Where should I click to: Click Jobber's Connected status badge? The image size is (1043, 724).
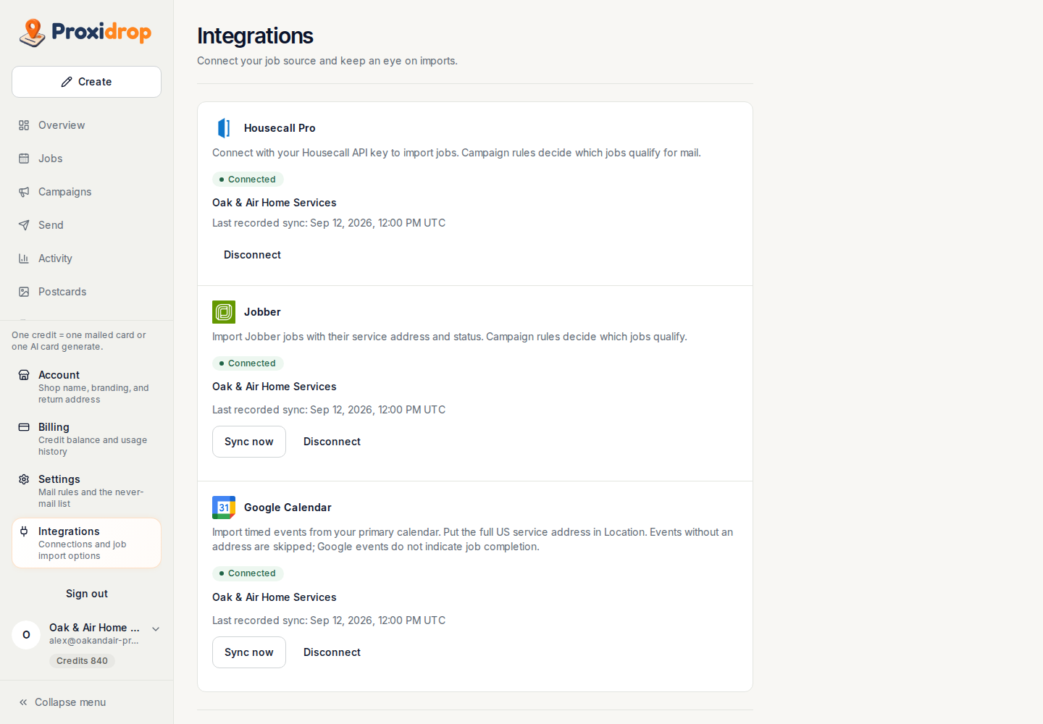[248, 363]
